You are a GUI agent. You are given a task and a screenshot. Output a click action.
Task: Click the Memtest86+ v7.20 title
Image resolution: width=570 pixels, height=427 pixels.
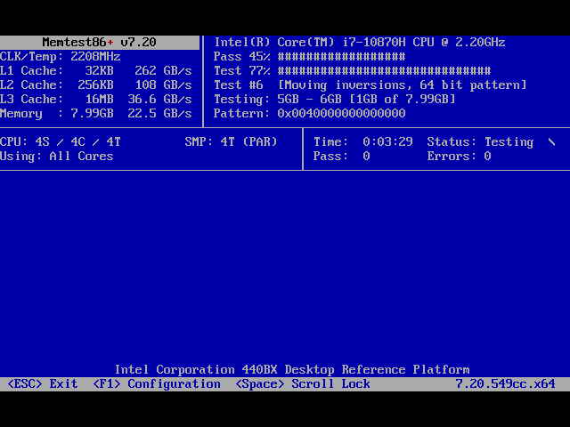(x=99, y=42)
